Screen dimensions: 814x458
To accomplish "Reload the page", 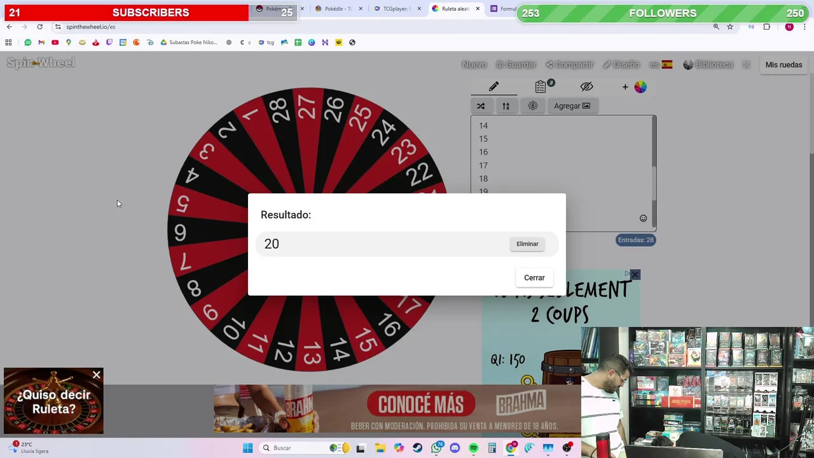I will pyautogui.click(x=39, y=27).
